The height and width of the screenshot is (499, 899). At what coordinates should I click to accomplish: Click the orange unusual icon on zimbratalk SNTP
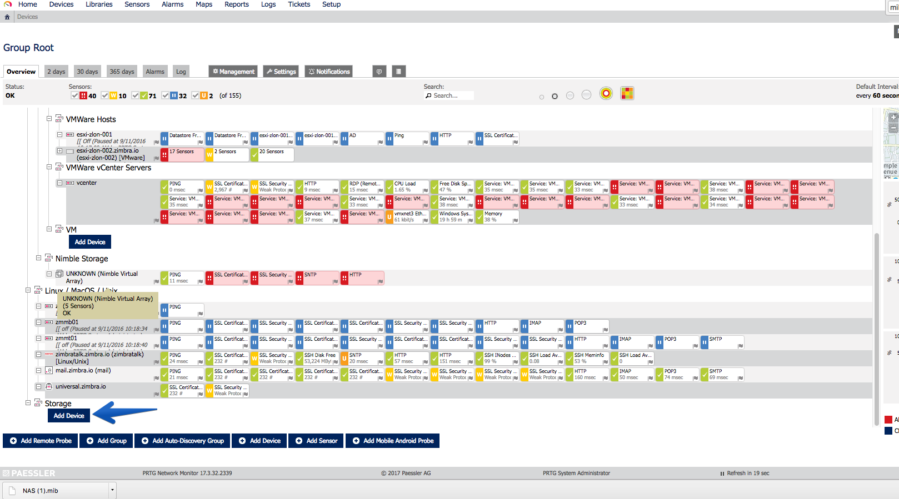[x=344, y=359]
